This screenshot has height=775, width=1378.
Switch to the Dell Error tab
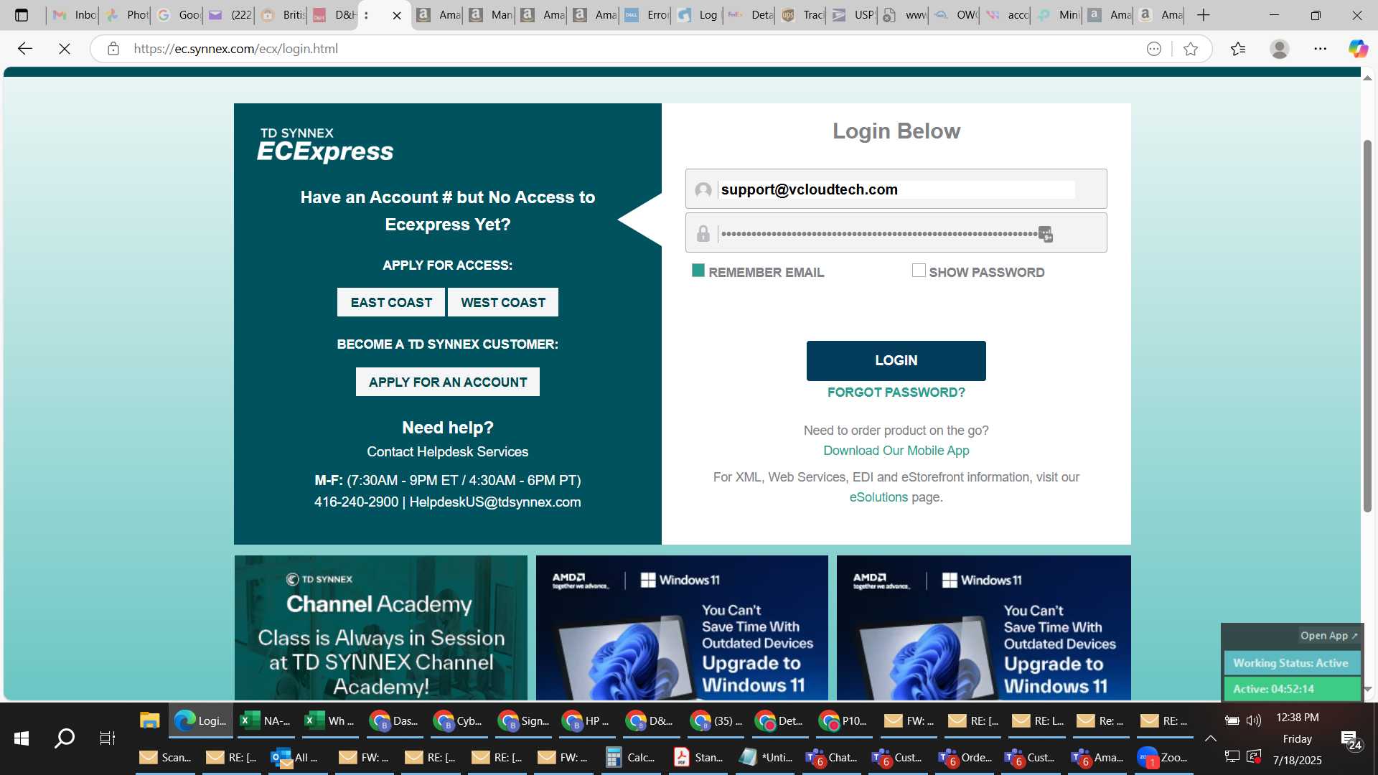pos(647,15)
